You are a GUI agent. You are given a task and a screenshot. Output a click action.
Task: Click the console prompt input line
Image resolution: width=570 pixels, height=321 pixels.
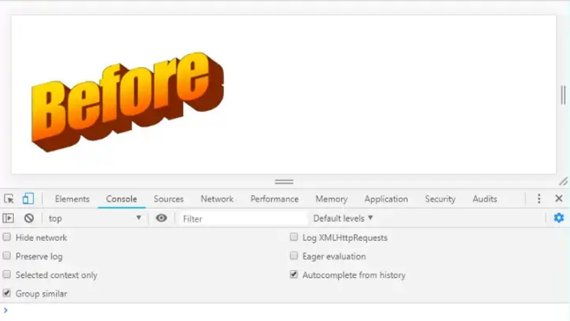286,311
